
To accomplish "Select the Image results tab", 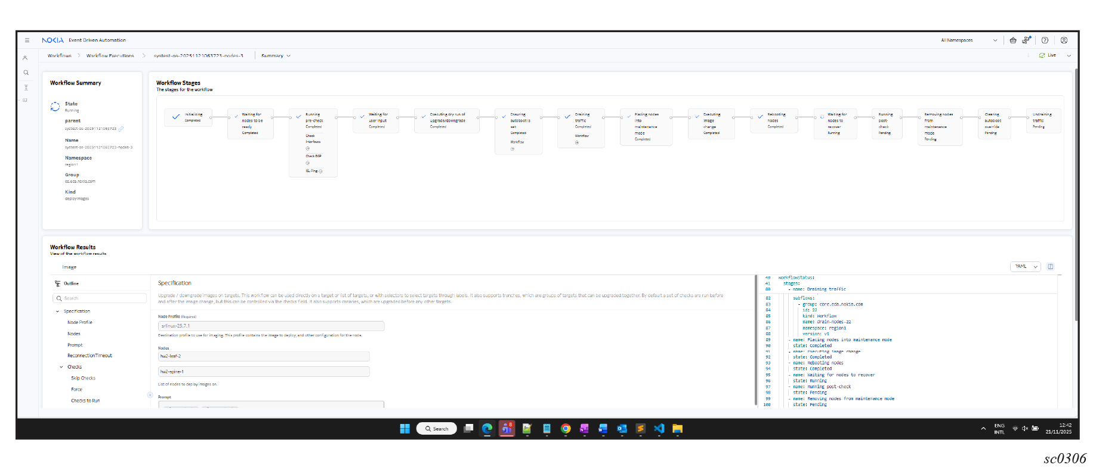I will tap(69, 267).
